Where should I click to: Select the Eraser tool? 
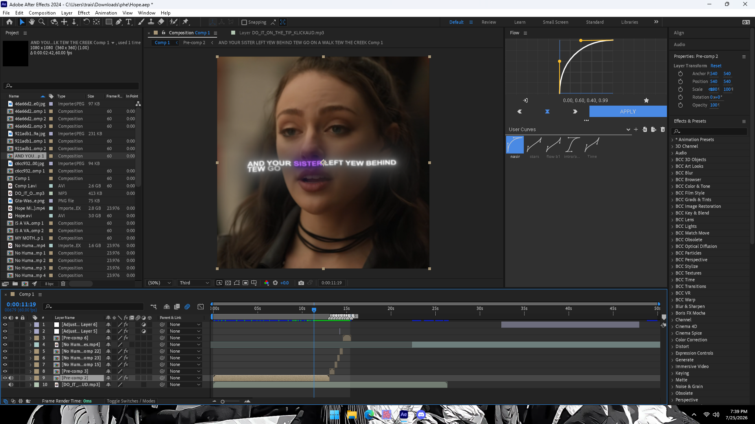(x=161, y=22)
